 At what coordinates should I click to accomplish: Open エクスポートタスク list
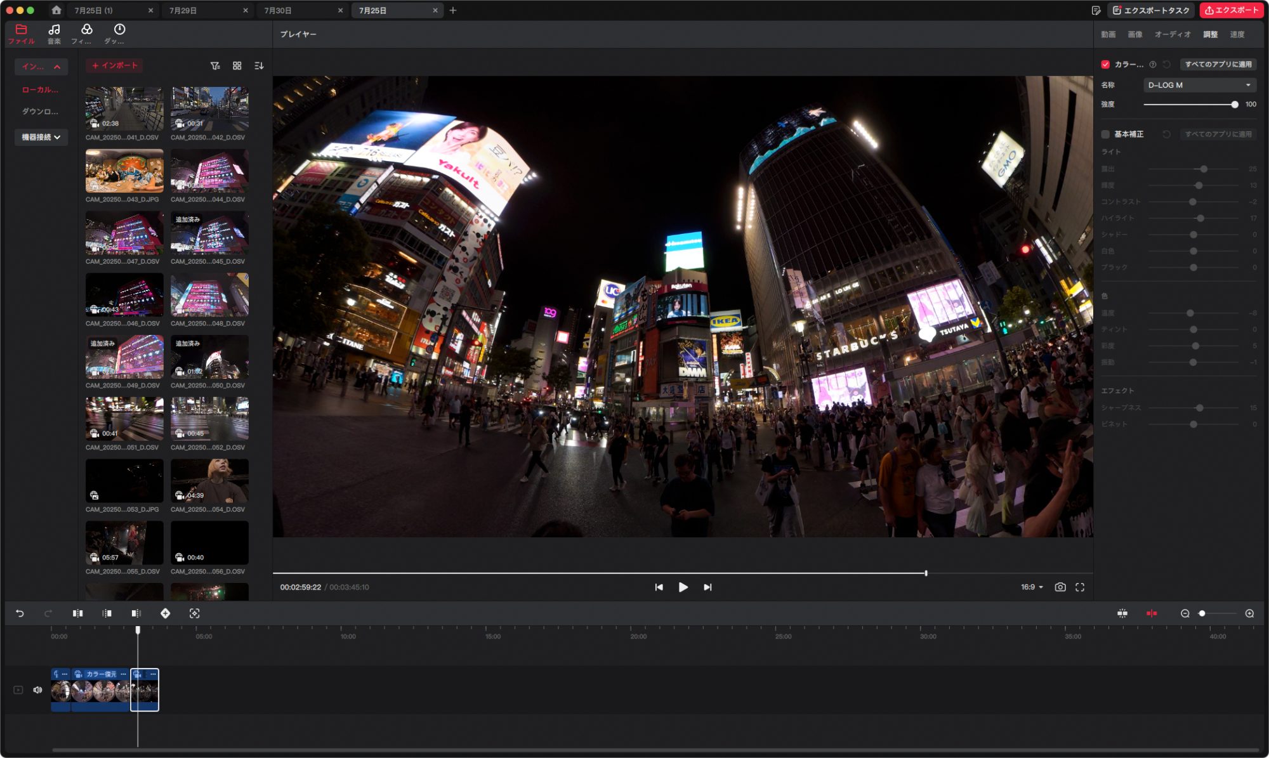(1151, 10)
